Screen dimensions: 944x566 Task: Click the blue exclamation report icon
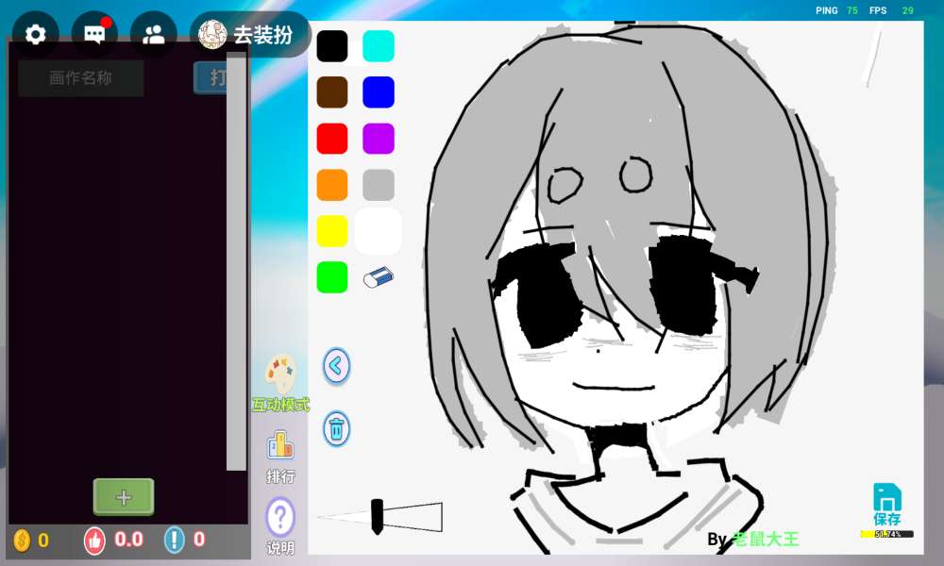point(174,540)
